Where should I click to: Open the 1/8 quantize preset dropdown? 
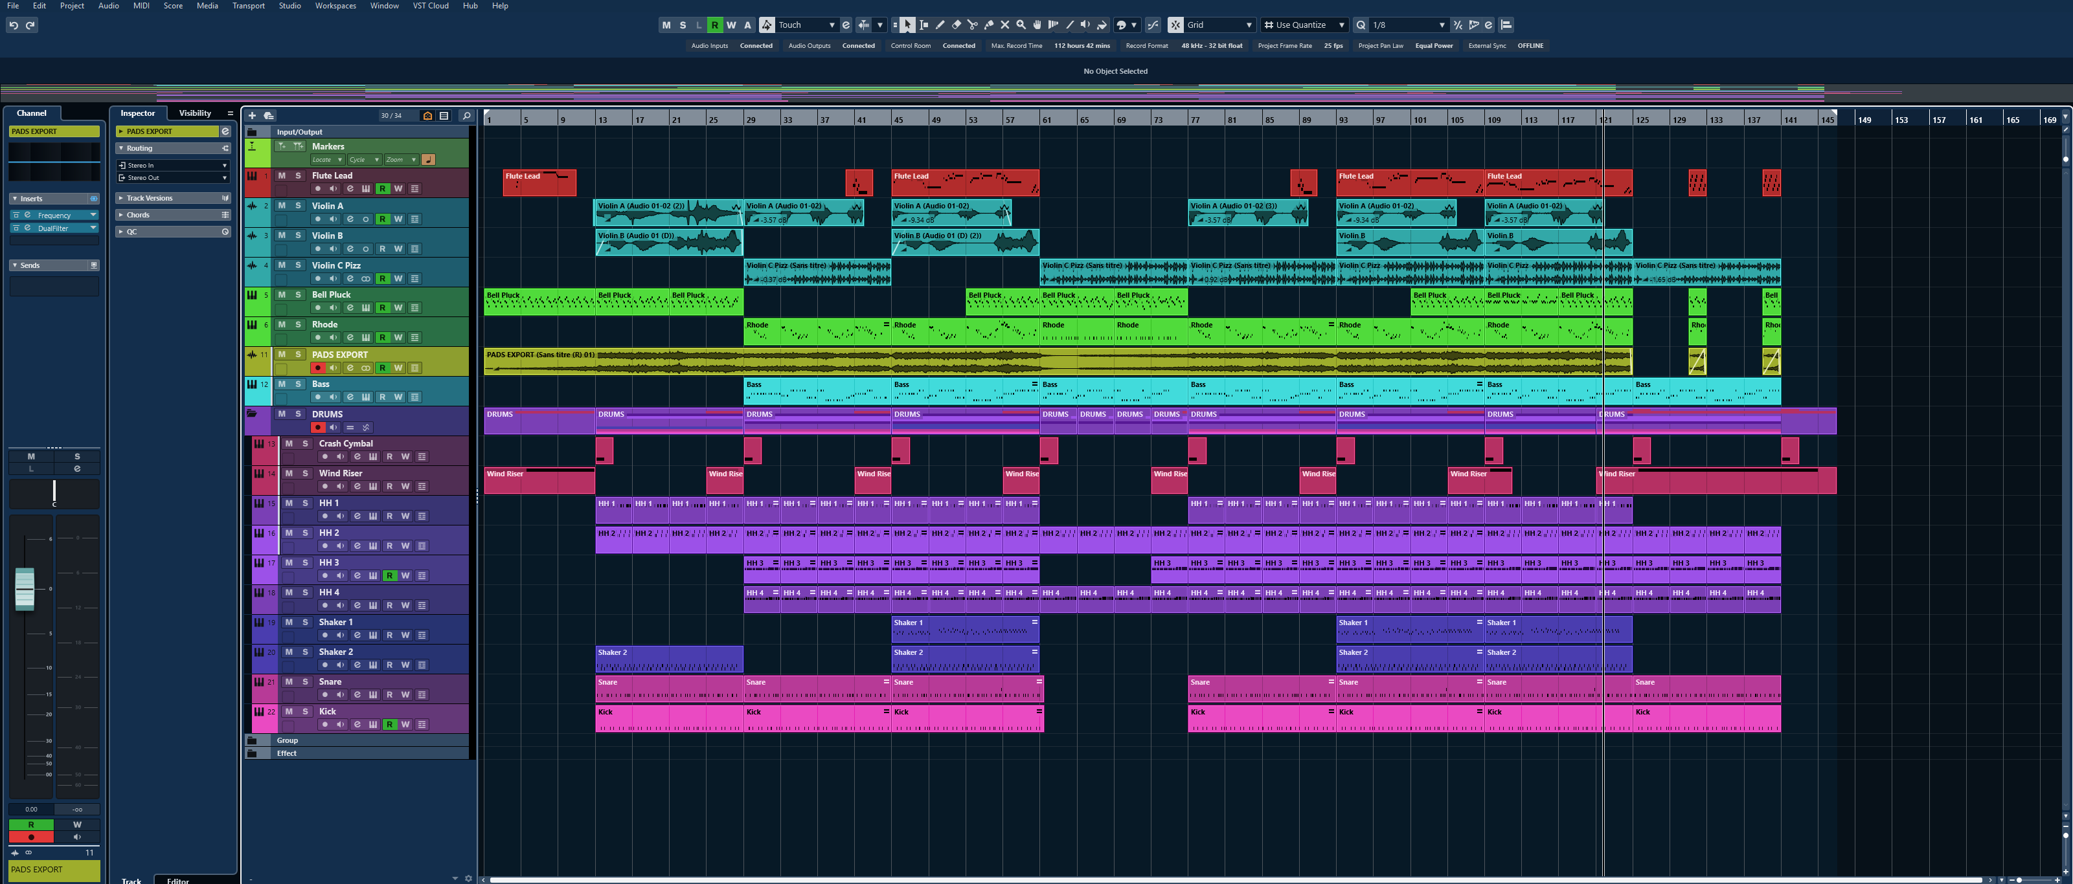click(1409, 25)
